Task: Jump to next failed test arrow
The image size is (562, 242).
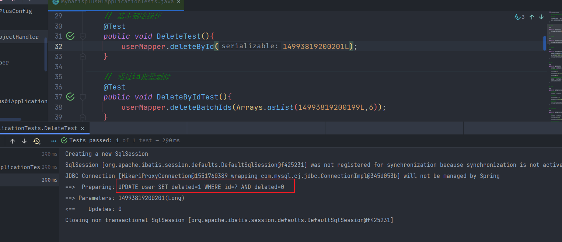Action: 24,141
